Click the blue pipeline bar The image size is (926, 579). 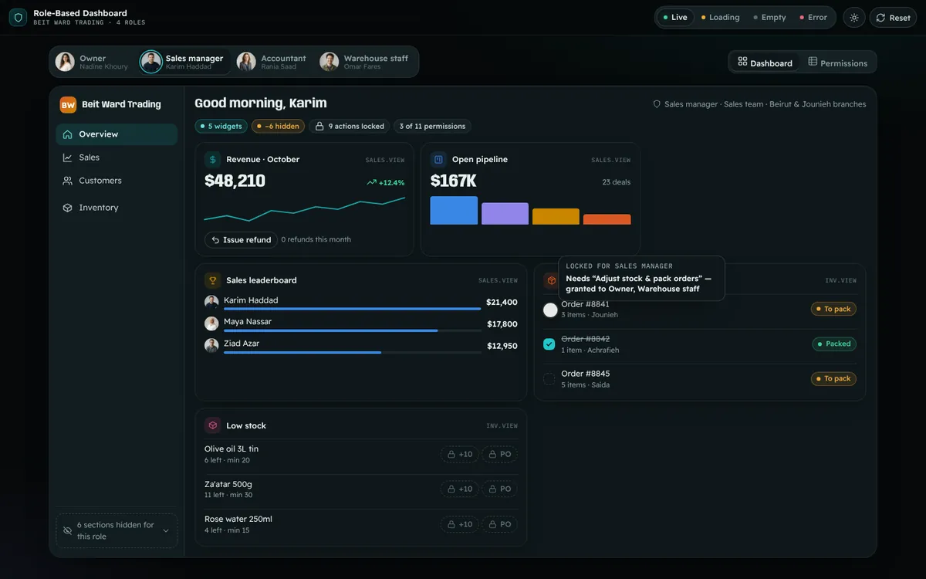point(454,211)
